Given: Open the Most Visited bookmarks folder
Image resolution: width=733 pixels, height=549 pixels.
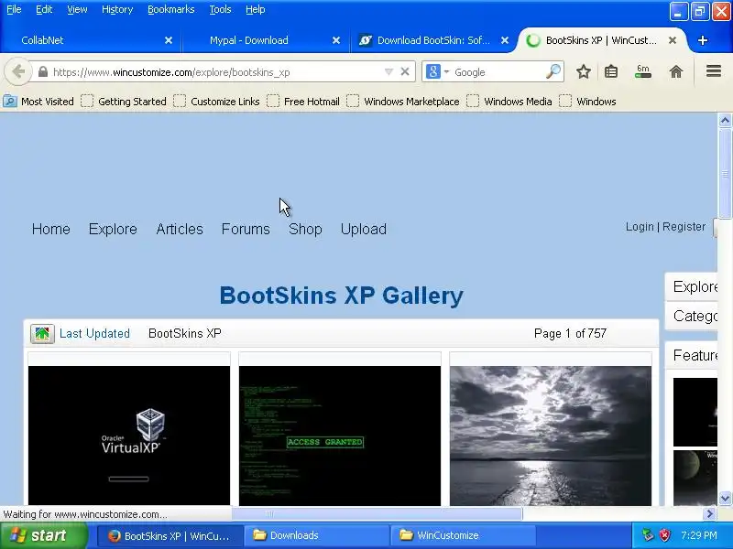Looking at the screenshot, I should (38, 102).
